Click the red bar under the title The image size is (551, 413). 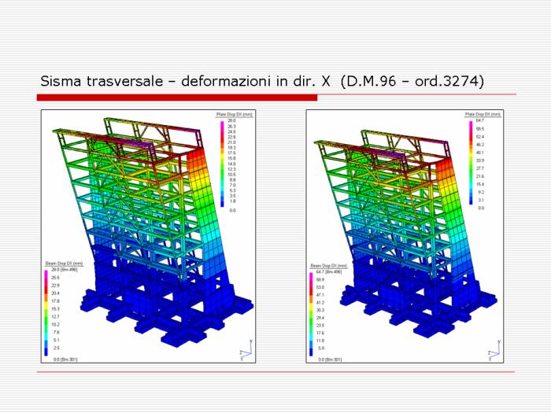(x=177, y=98)
